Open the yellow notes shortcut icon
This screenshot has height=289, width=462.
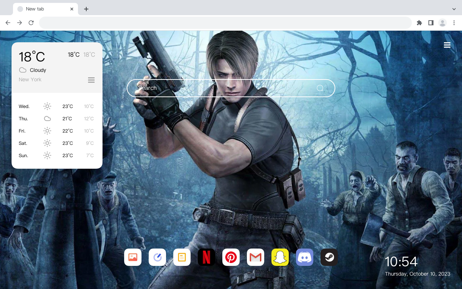[x=182, y=257]
